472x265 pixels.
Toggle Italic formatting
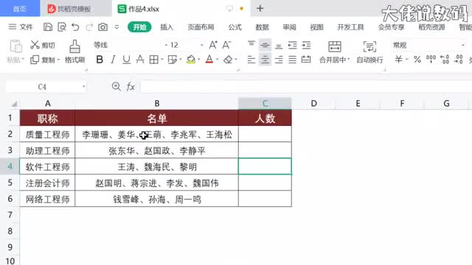tap(113, 60)
